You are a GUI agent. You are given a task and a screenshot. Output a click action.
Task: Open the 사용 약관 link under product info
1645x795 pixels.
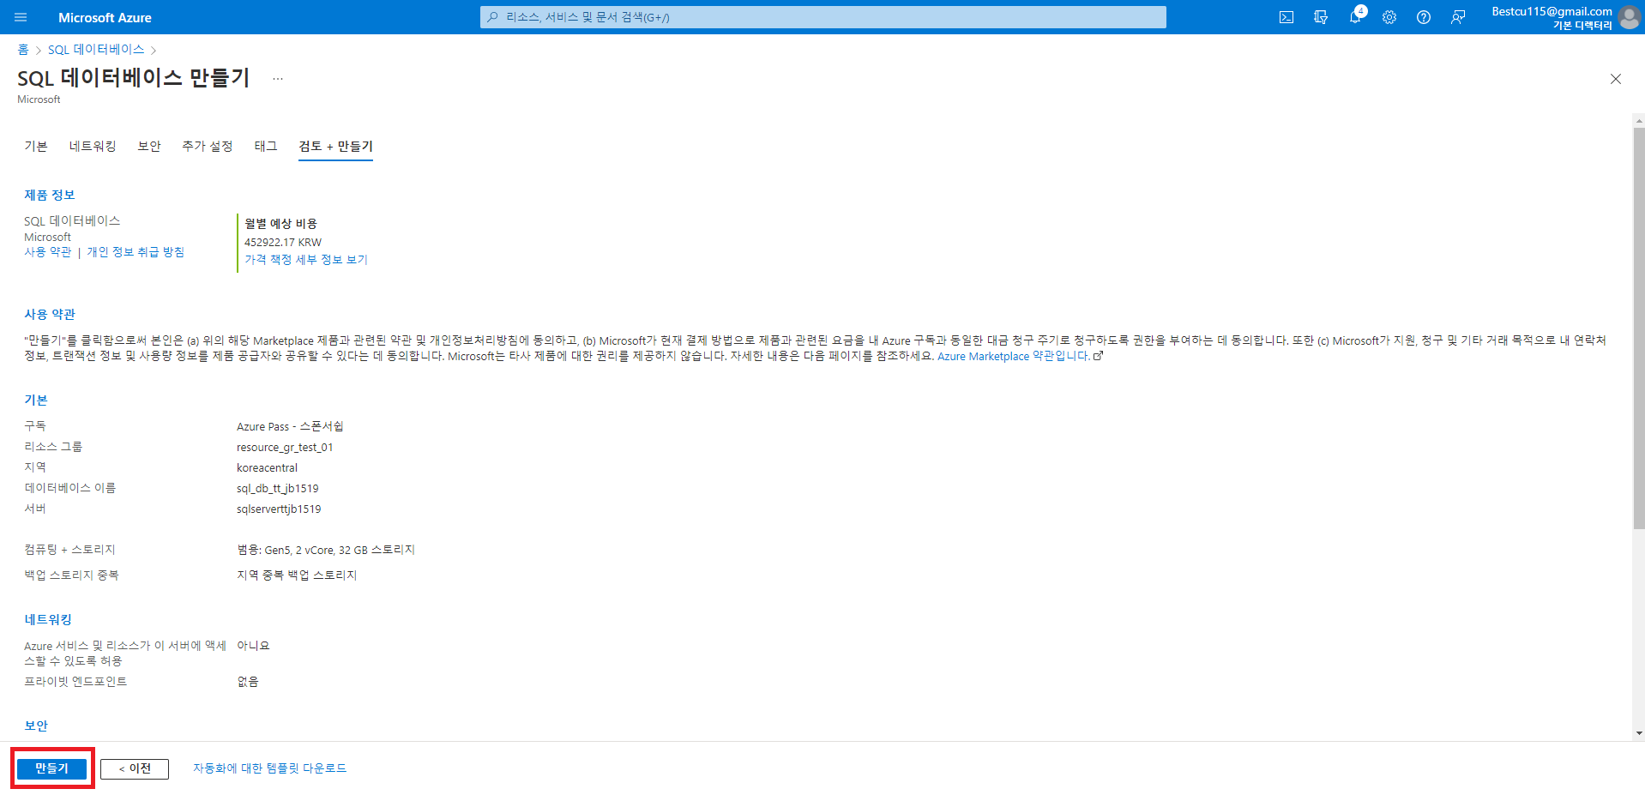48,252
